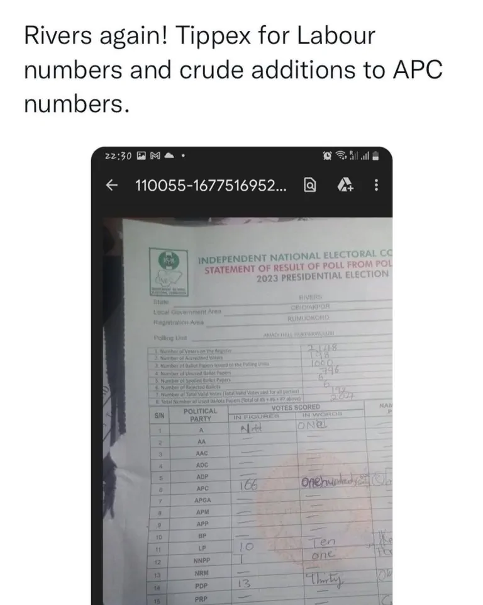Image resolution: width=483 pixels, height=605 pixels.
Task: Tap the Wi-Fi status icon
Action: tap(341, 155)
